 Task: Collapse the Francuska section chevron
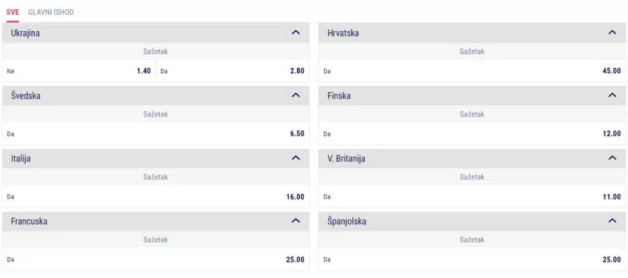coord(296,220)
